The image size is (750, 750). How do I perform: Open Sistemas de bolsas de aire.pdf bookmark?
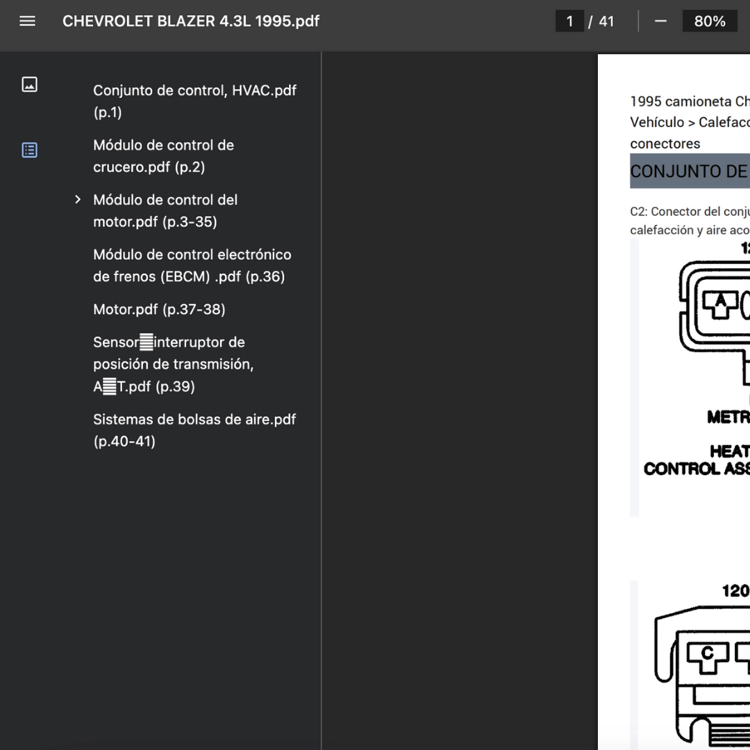click(x=194, y=430)
